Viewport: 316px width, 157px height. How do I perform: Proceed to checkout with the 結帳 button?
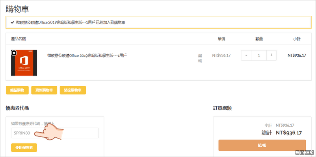click(262, 145)
